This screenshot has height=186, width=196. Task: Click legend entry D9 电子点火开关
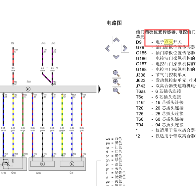(x=159, y=42)
